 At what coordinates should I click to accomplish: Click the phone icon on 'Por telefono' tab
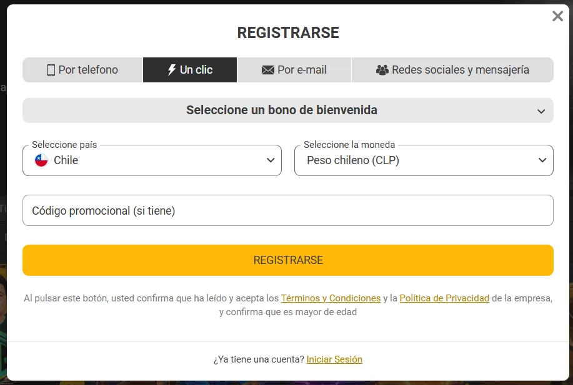point(51,70)
